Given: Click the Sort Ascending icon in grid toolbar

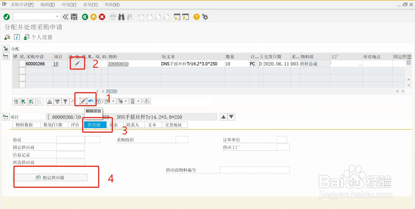Looking at the screenshot, I should [50, 102].
